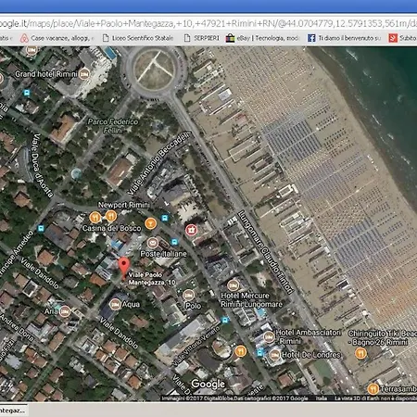Open the Facebook benvenuto bookmark
417x417 pixels.
pyautogui.click(x=344, y=38)
